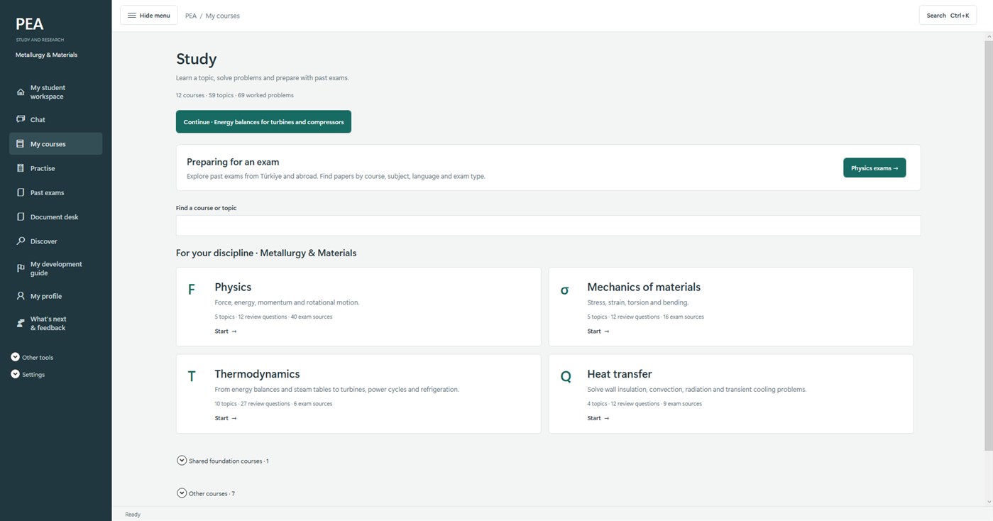The image size is (993, 521).
Task: Click the Heat transfer Q course icon
Action: coord(566,377)
